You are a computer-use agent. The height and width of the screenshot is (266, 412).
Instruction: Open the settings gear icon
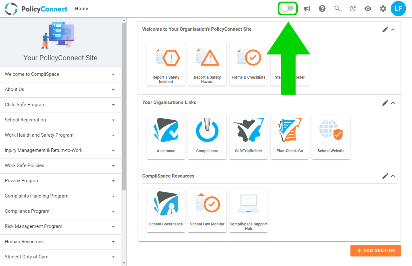click(383, 9)
